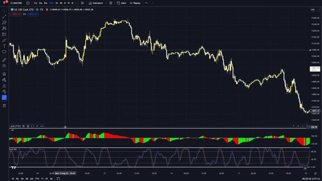The width and height of the screenshot is (322, 181).
Task: Click the add symbol plus icon
Action: (28, 3)
